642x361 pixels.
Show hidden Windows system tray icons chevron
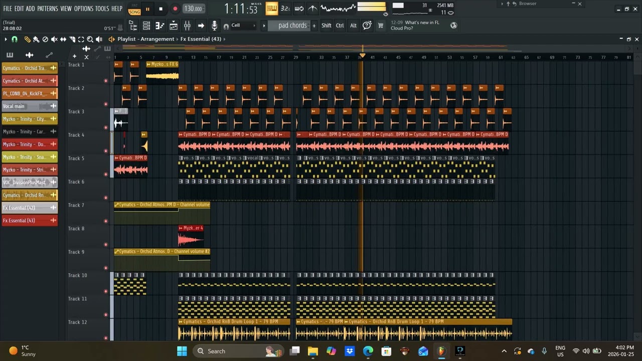click(x=504, y=351)
